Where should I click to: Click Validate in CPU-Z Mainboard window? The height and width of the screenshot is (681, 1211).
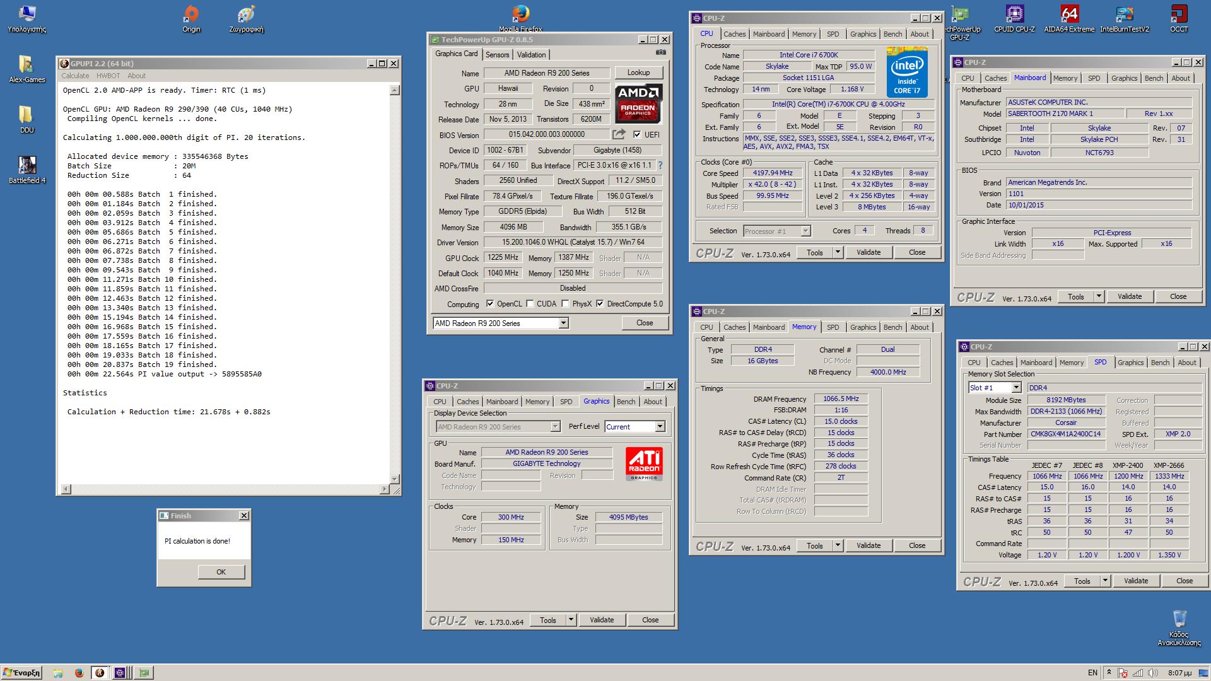(x=1130, y=296)
